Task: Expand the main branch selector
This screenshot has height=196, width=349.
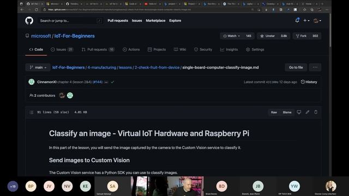Action: (38, 68)
